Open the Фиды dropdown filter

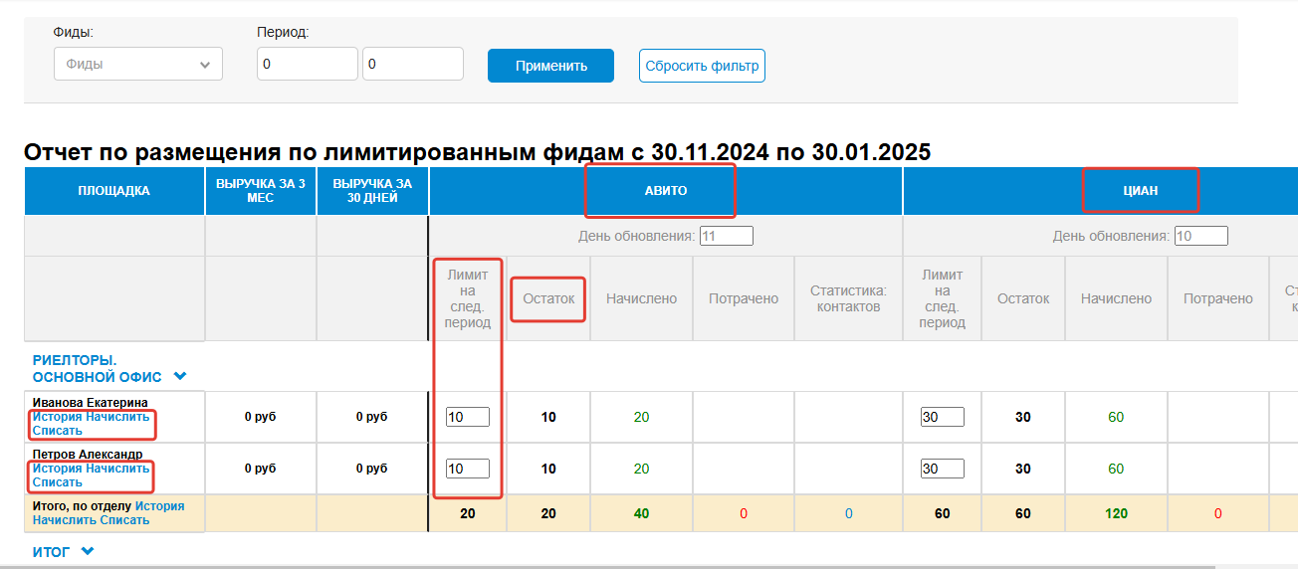coord(137,65)
